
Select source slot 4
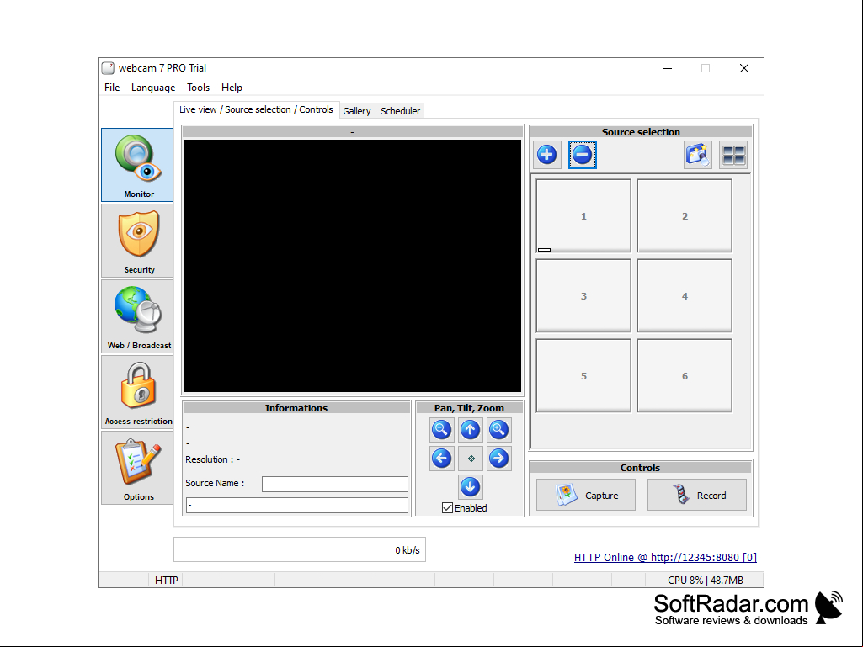[x=685, y=296]
